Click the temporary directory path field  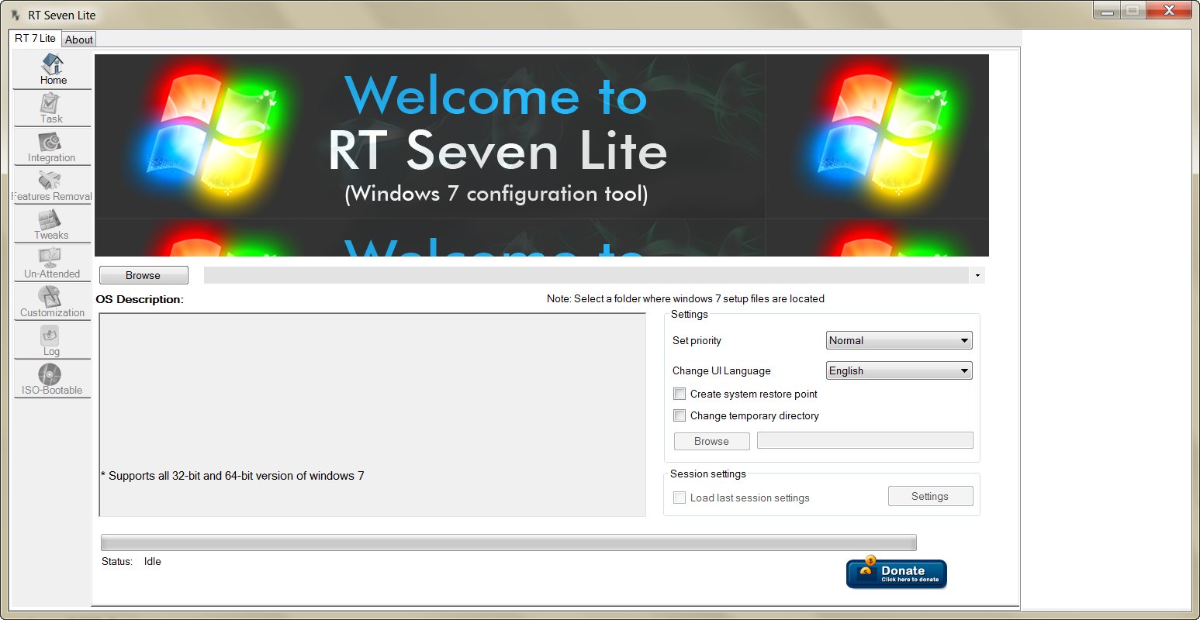[x=865, y=440]
